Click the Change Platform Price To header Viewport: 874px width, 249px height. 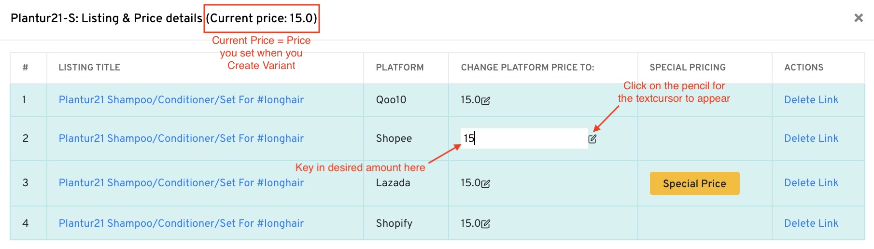click(x=527, y=68)
